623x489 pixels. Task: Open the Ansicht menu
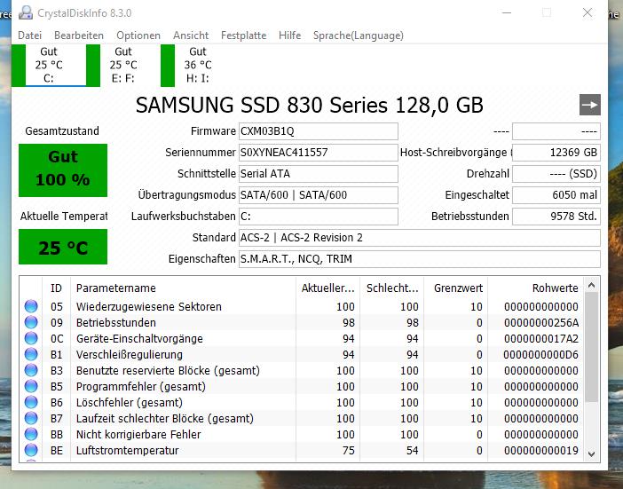click(x=191, y=35)
